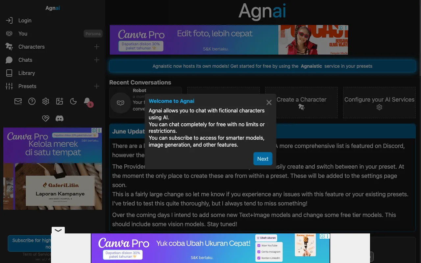Click ad info icon on sidebar ad
This screenshot has width=421, height=263.
[x=94, y=131]
